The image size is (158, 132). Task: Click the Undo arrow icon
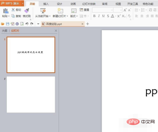point(27,24)
